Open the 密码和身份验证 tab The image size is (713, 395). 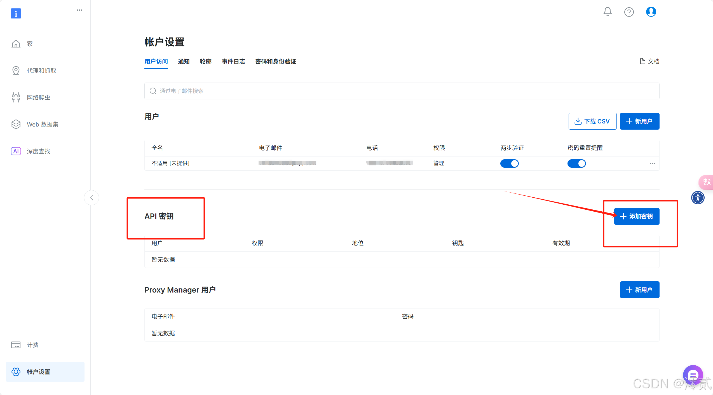click(x=275, y=62)
